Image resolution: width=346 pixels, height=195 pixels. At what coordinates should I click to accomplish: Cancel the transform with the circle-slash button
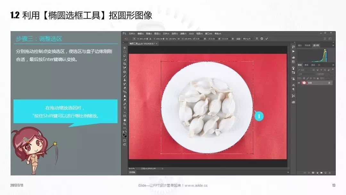tap(262, 38)
